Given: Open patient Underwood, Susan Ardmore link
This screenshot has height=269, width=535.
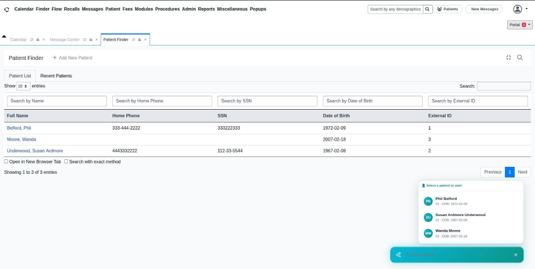Looking at the screenshot, I should pos(35,151).
